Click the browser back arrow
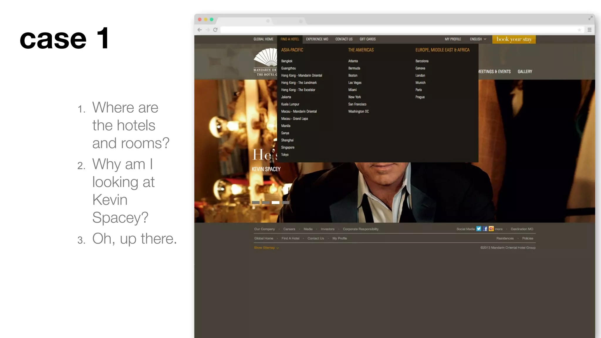 click(200, 30)
